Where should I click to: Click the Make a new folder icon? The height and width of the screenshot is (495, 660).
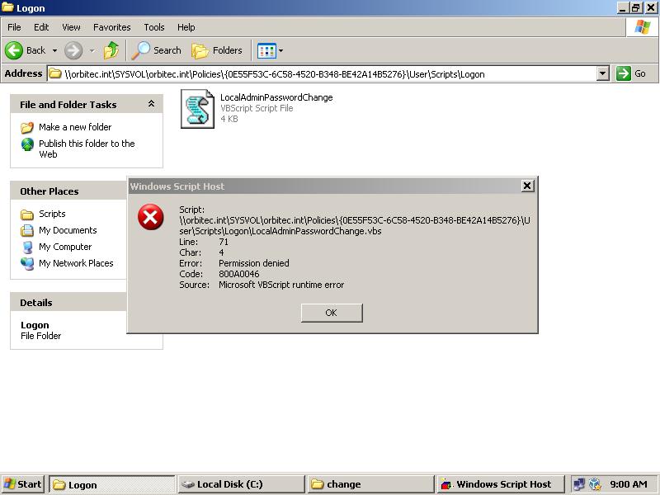click(x=26, y=127)
